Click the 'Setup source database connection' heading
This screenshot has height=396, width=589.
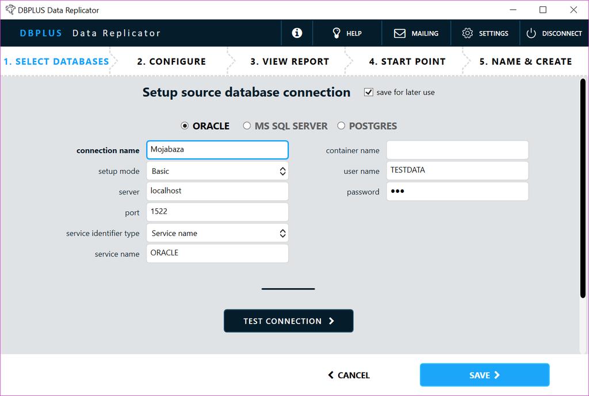click(246, 92)
